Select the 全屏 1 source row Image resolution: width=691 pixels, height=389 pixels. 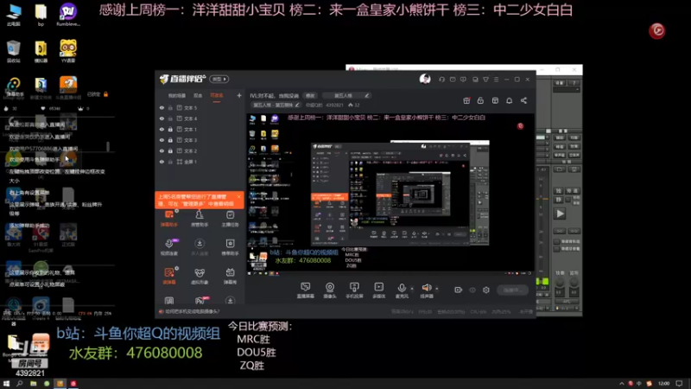(200, 162)
